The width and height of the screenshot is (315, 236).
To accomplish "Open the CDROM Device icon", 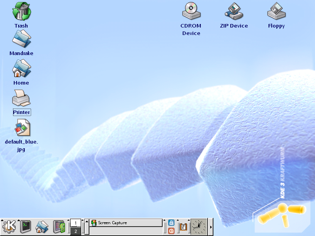I will click(191, 11).
